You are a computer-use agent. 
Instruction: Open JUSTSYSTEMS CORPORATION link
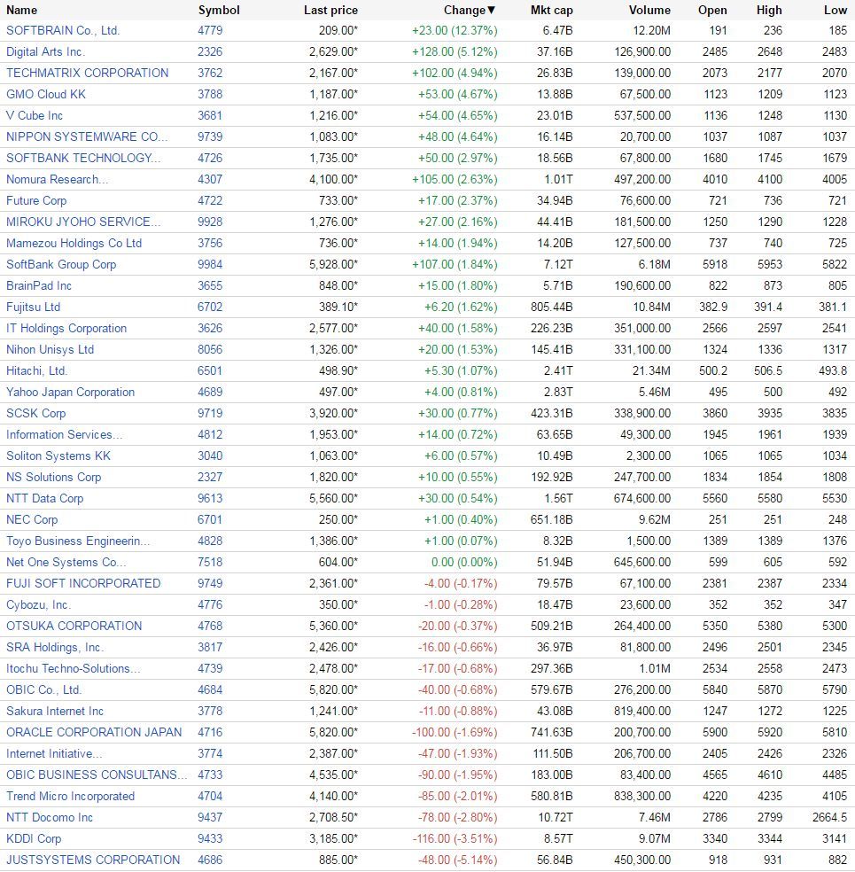pyautogui.click(x=93, y=860)
